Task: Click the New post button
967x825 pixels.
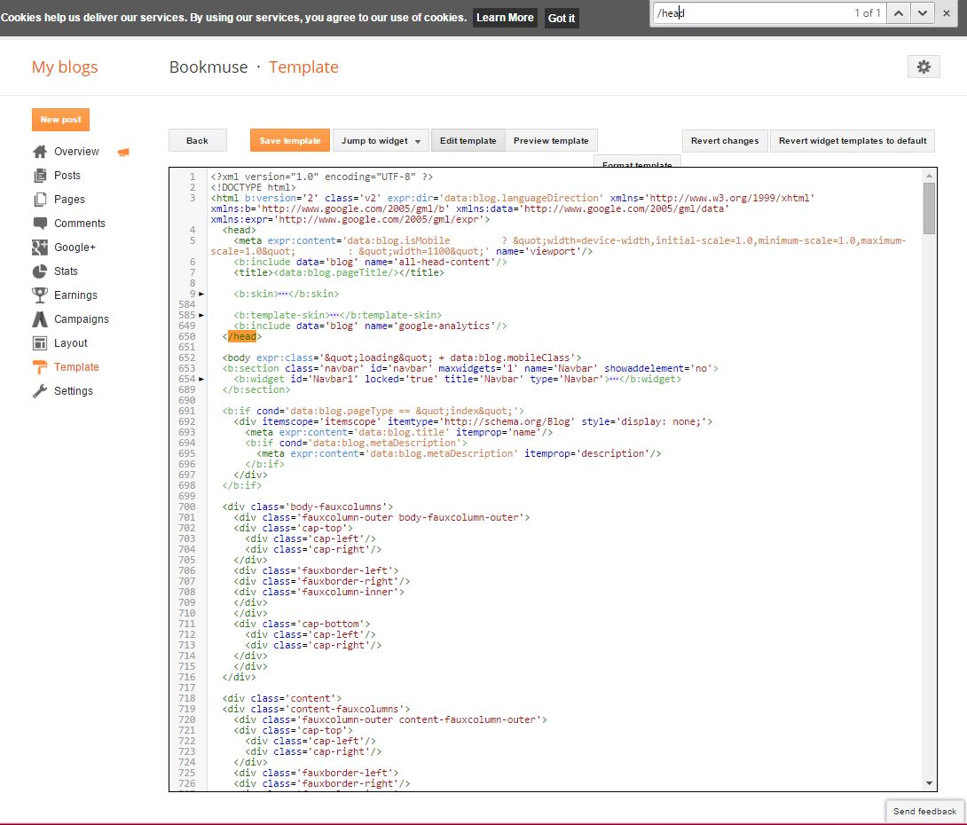Action: pos(60,120)
